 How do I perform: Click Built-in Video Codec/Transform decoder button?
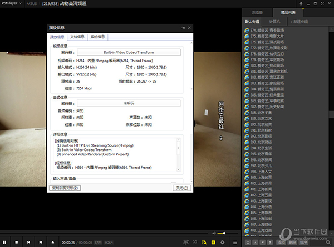click(x=129, y=52)
